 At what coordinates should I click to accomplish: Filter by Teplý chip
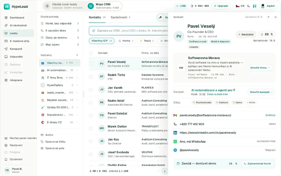147,41
